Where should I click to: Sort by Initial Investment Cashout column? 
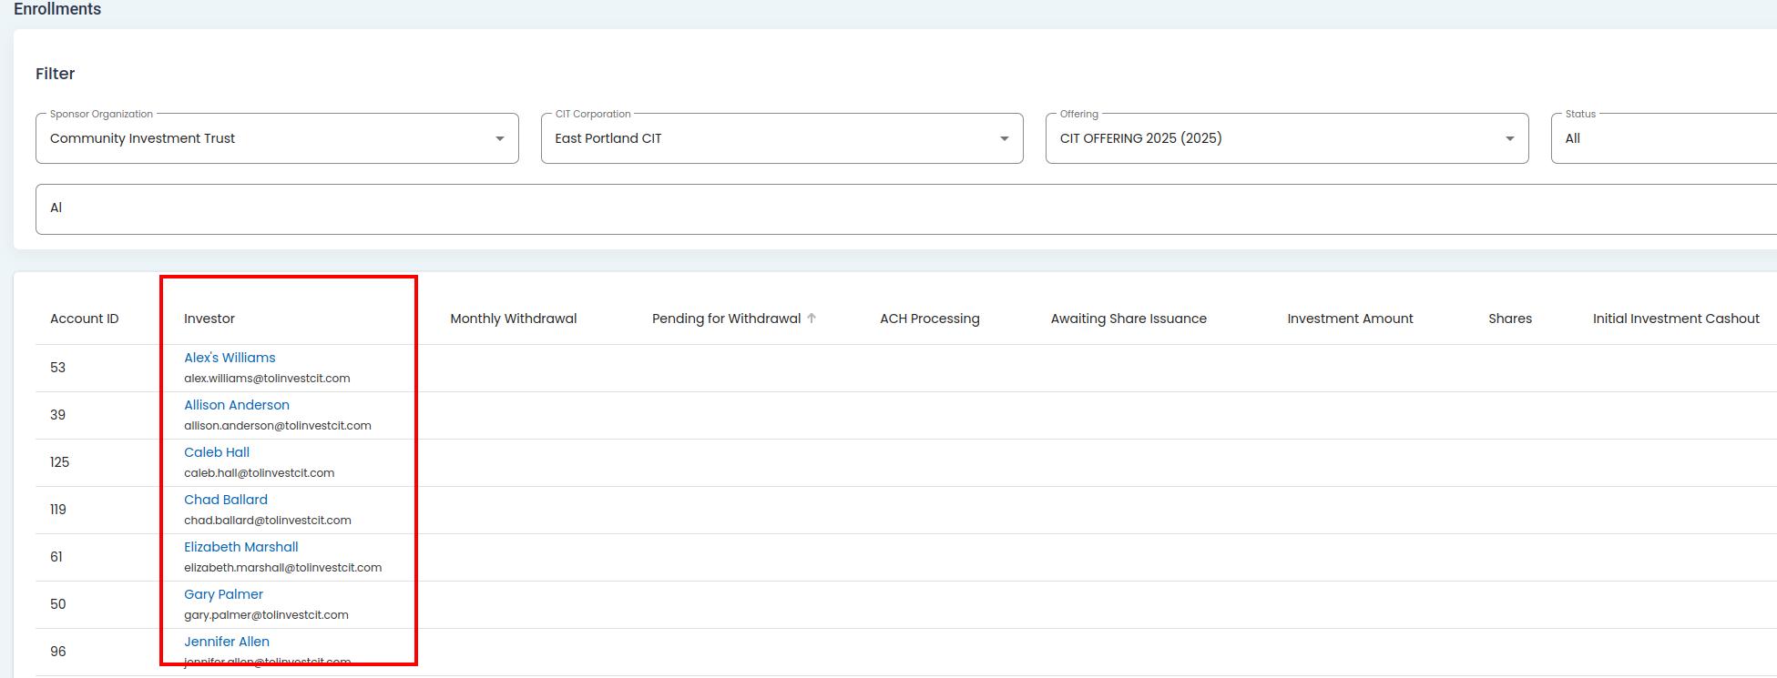[1675, 319]
